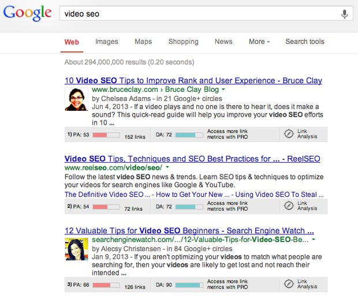This screenshot has height=302, width=358.
Task: Click into the search box containing video seo
Action: (196, 14)
